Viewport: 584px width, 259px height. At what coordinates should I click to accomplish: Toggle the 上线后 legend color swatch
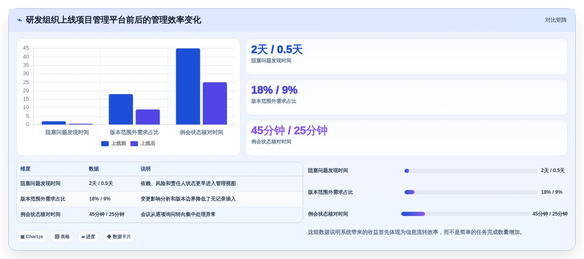pyautogui.click(x=134, y=144)
